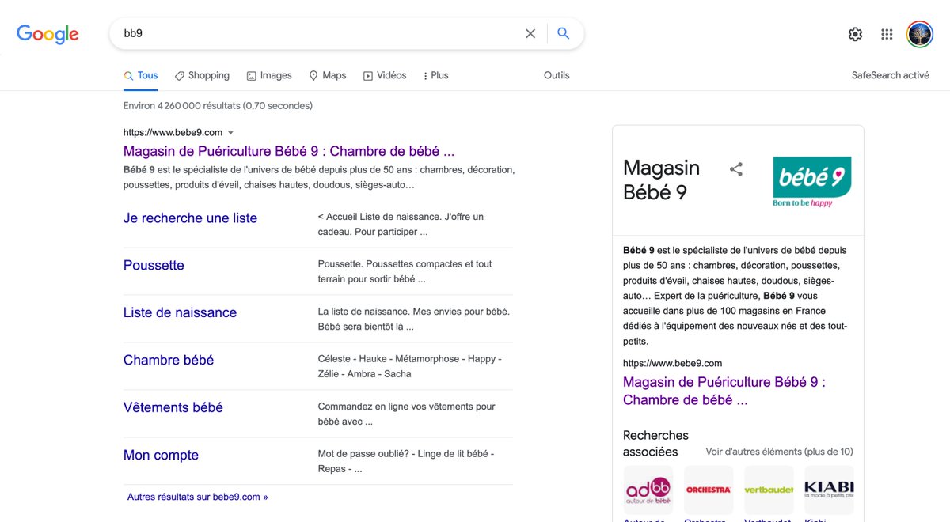Viewport: 950px width, 522px height.
Task: Click the Environ 4 260 000 résultats text
Action: [x=218, y=105]
